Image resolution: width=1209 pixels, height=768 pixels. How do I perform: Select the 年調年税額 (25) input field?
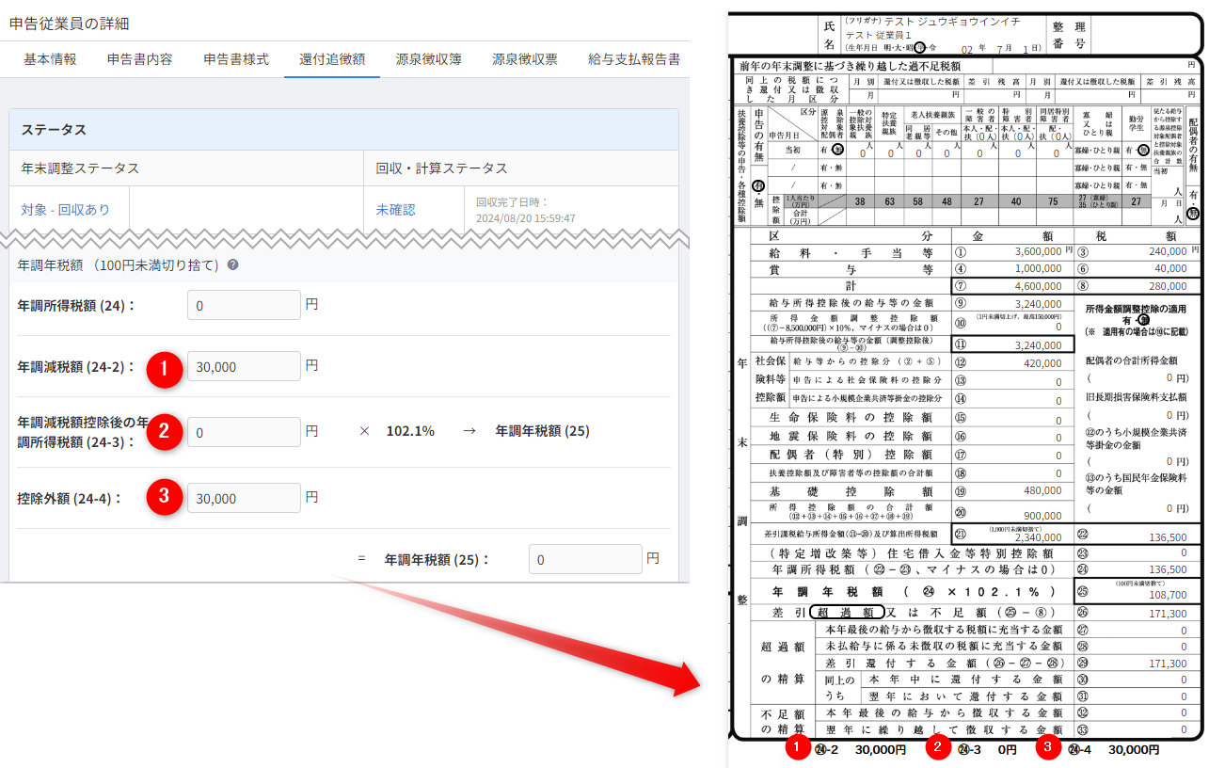[584, 559]
